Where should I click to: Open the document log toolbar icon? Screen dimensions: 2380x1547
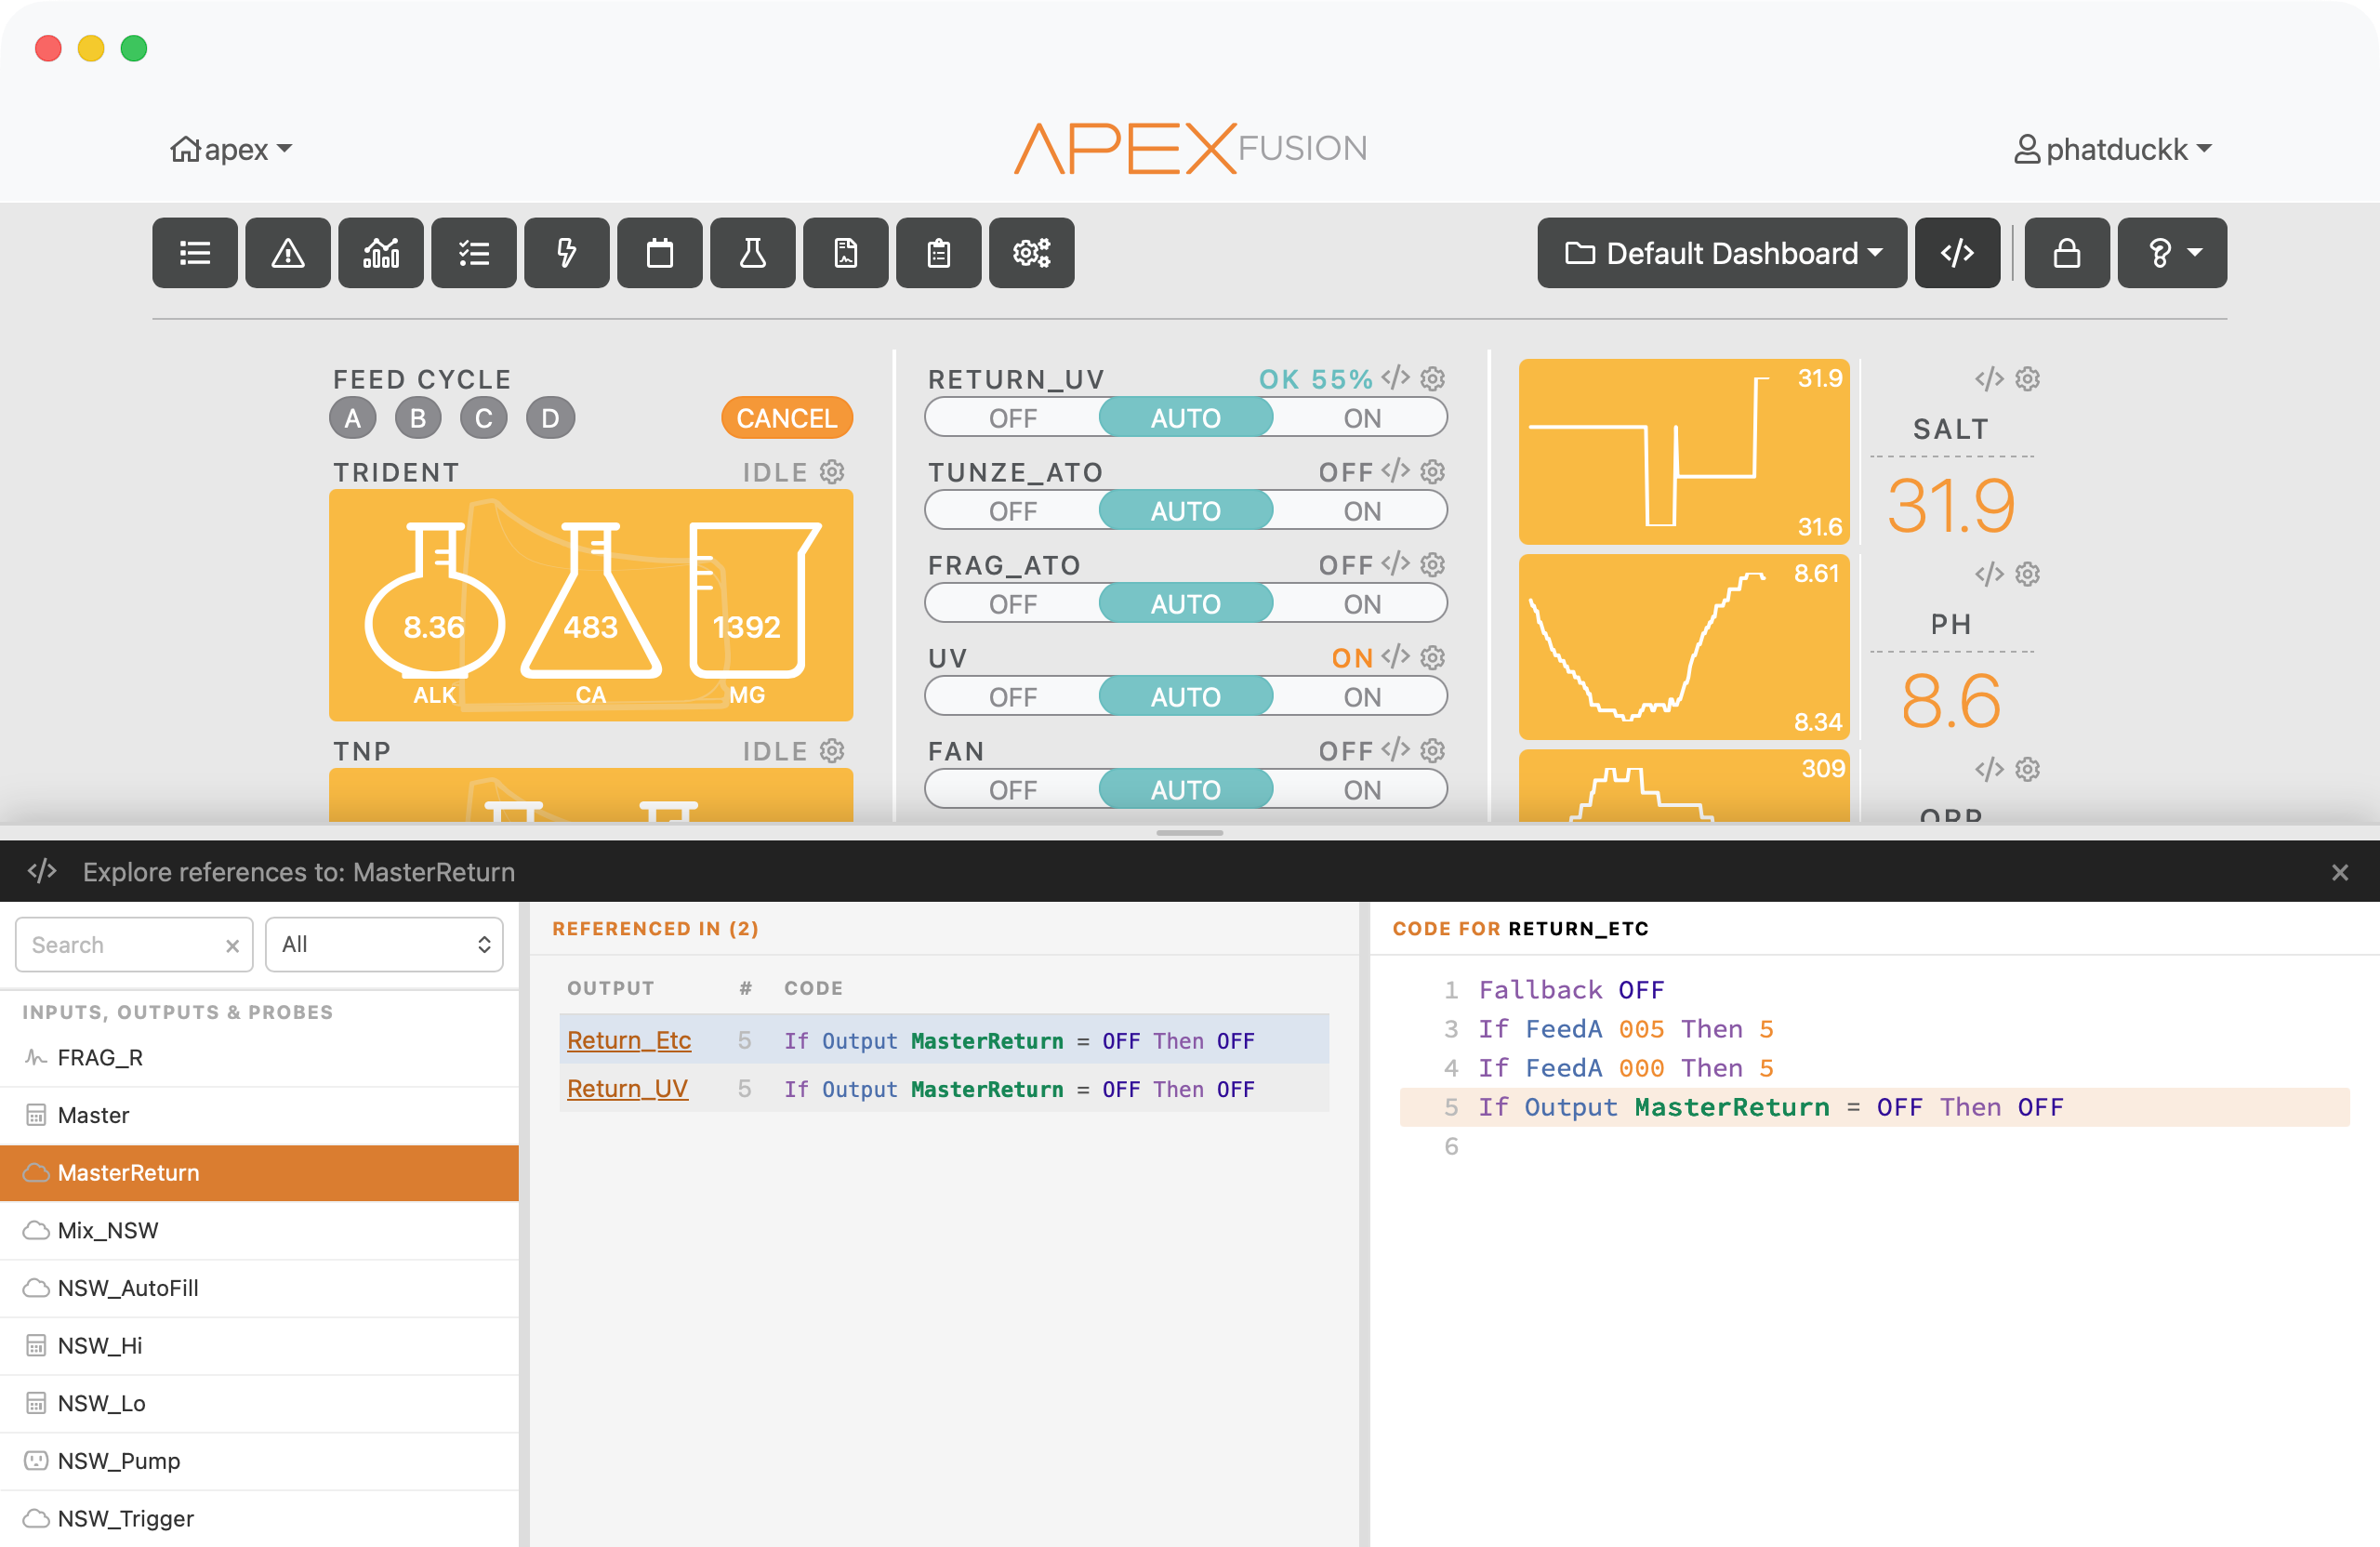846,253
